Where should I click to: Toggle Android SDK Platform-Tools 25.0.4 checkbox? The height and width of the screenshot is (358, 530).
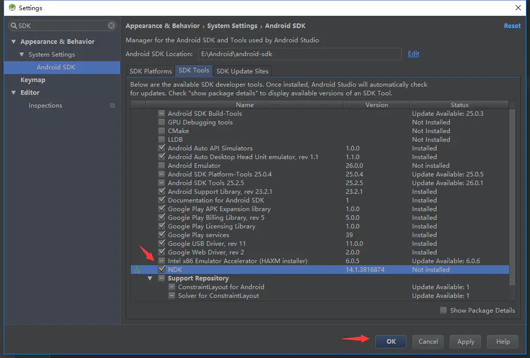point(161,174)
